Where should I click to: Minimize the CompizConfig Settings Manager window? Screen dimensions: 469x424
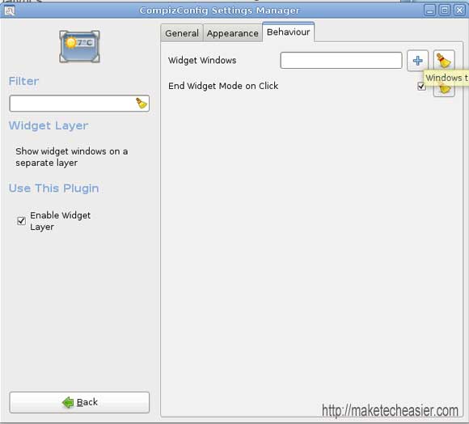[x=430, y=11]
